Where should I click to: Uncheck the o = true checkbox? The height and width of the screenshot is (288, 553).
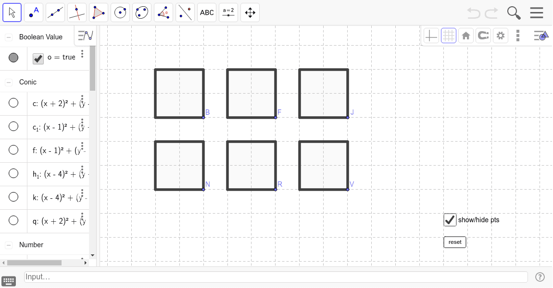[x=38, y=59]
